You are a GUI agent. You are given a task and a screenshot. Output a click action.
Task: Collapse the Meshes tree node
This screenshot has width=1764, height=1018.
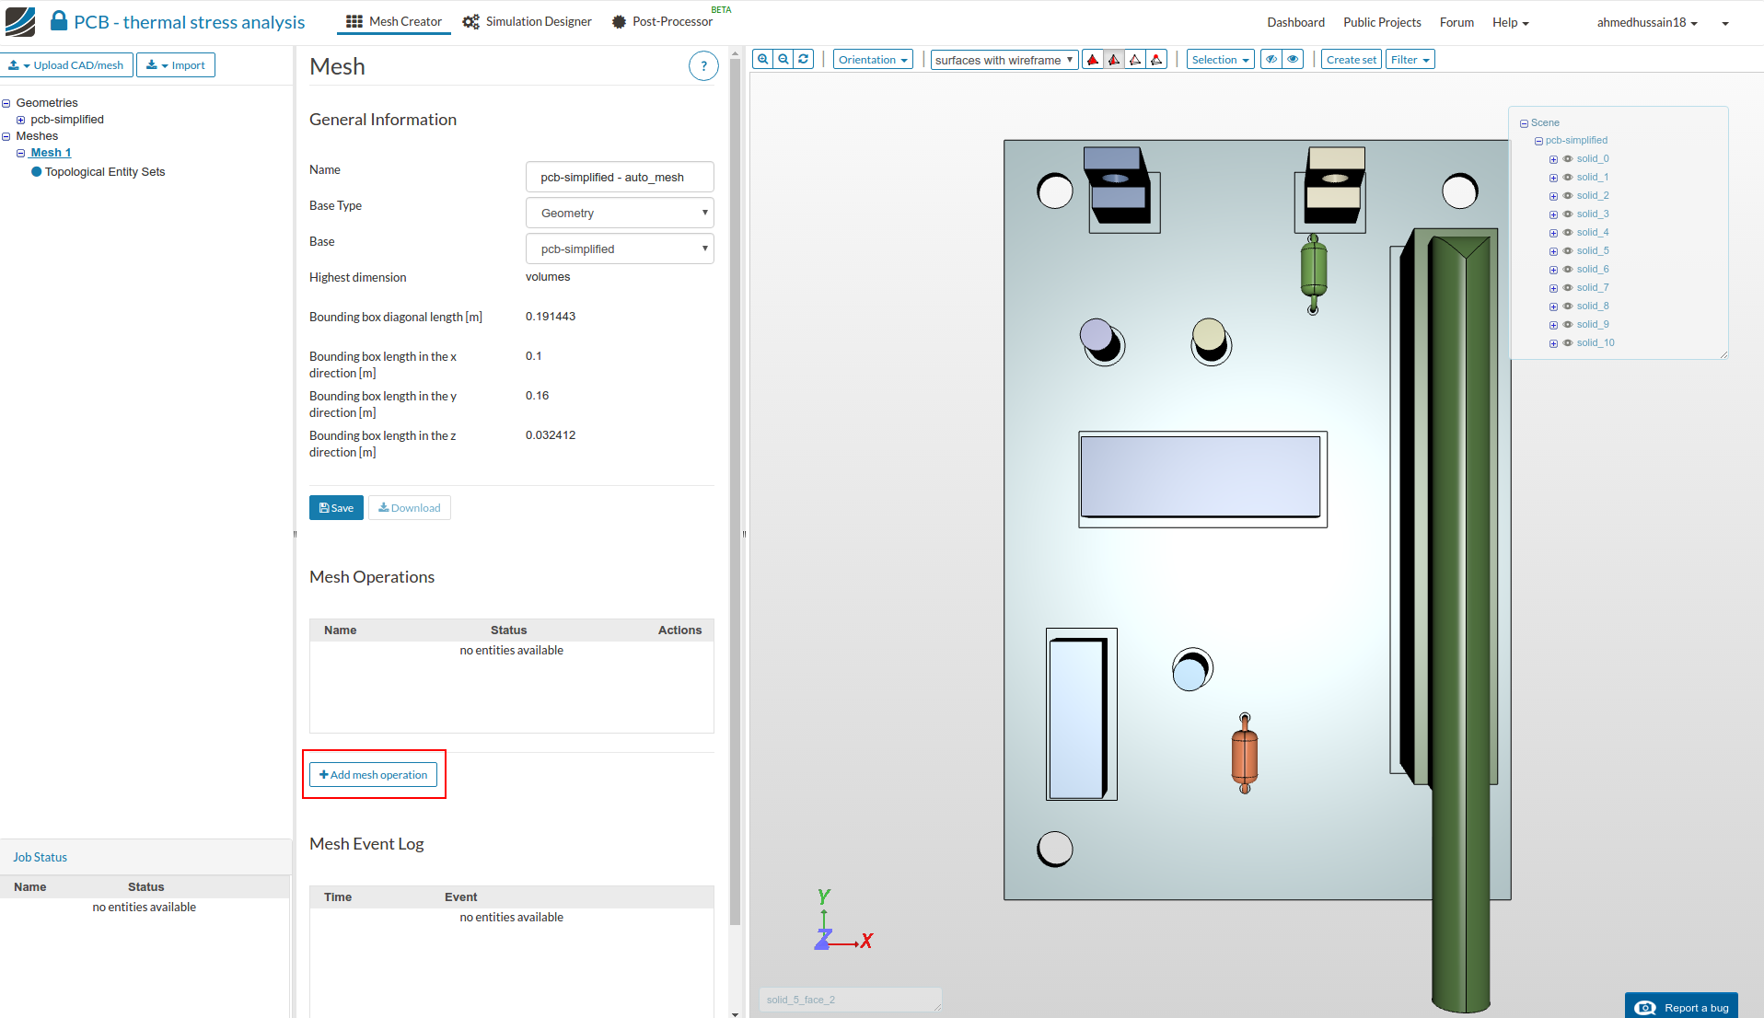tap(6, 136)
